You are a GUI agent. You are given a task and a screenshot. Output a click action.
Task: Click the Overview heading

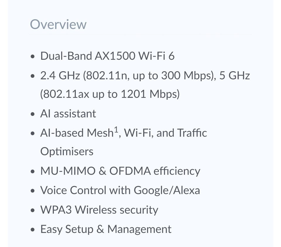[58, 24]
